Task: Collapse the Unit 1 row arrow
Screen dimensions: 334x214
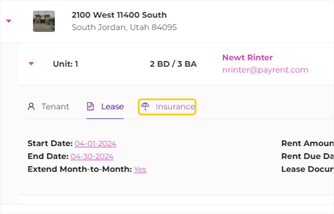Action: 31,64
